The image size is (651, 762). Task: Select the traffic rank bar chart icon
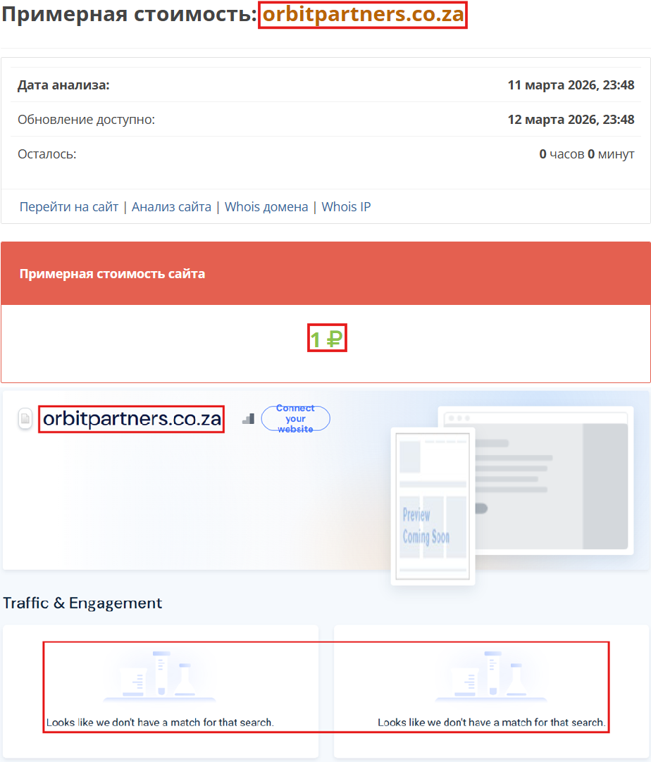(248, 418)
